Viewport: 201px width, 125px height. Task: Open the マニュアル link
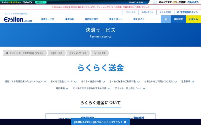click(131, 12)
